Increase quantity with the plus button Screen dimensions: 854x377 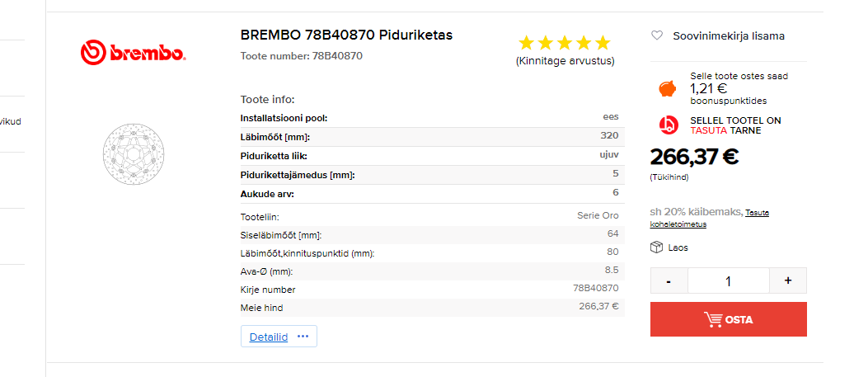point(787,280)
